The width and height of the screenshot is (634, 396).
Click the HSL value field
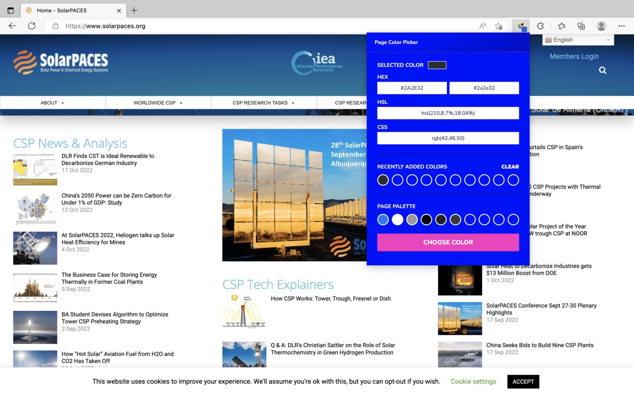(x=448, y=113)
